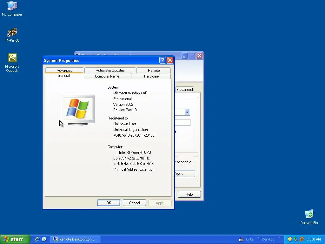Click the 'Intel(R) Xeon(R) CPU' text
325x244 pixels.
tap(135, 152)
